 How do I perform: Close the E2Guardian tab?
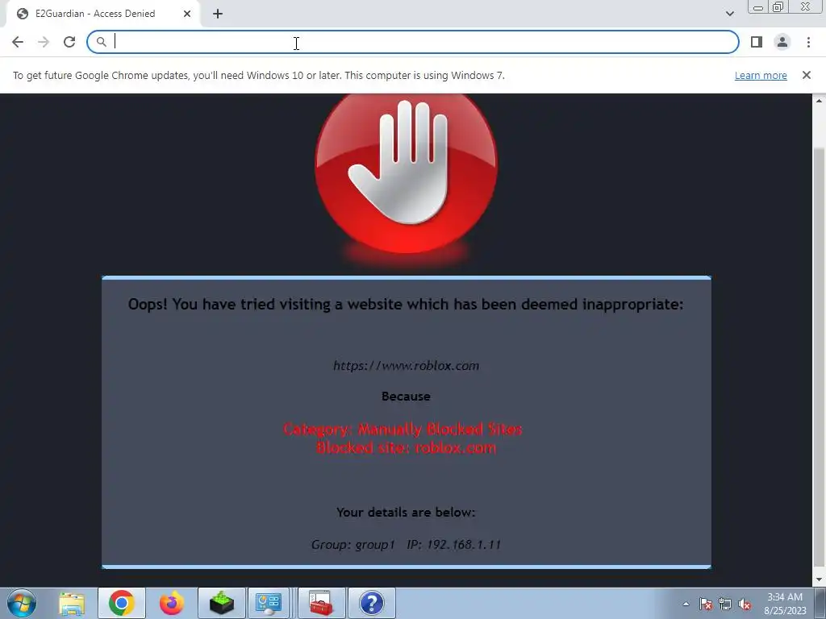pos(187,15)
